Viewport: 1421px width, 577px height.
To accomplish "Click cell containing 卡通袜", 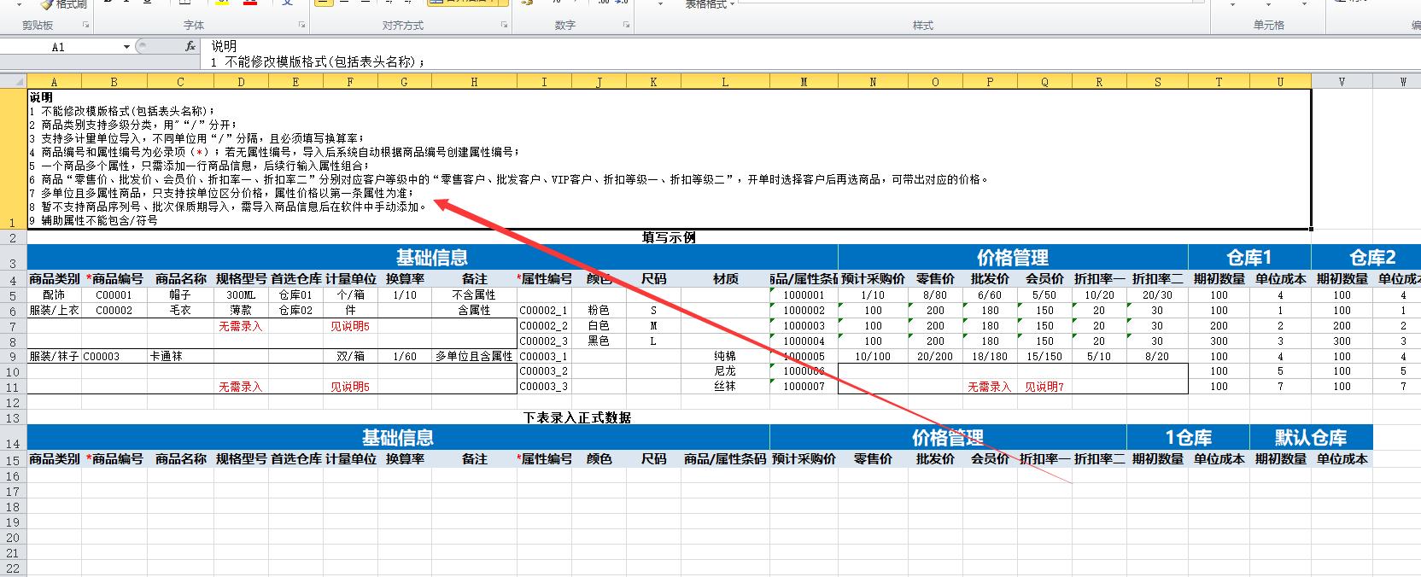I will 180,357.
